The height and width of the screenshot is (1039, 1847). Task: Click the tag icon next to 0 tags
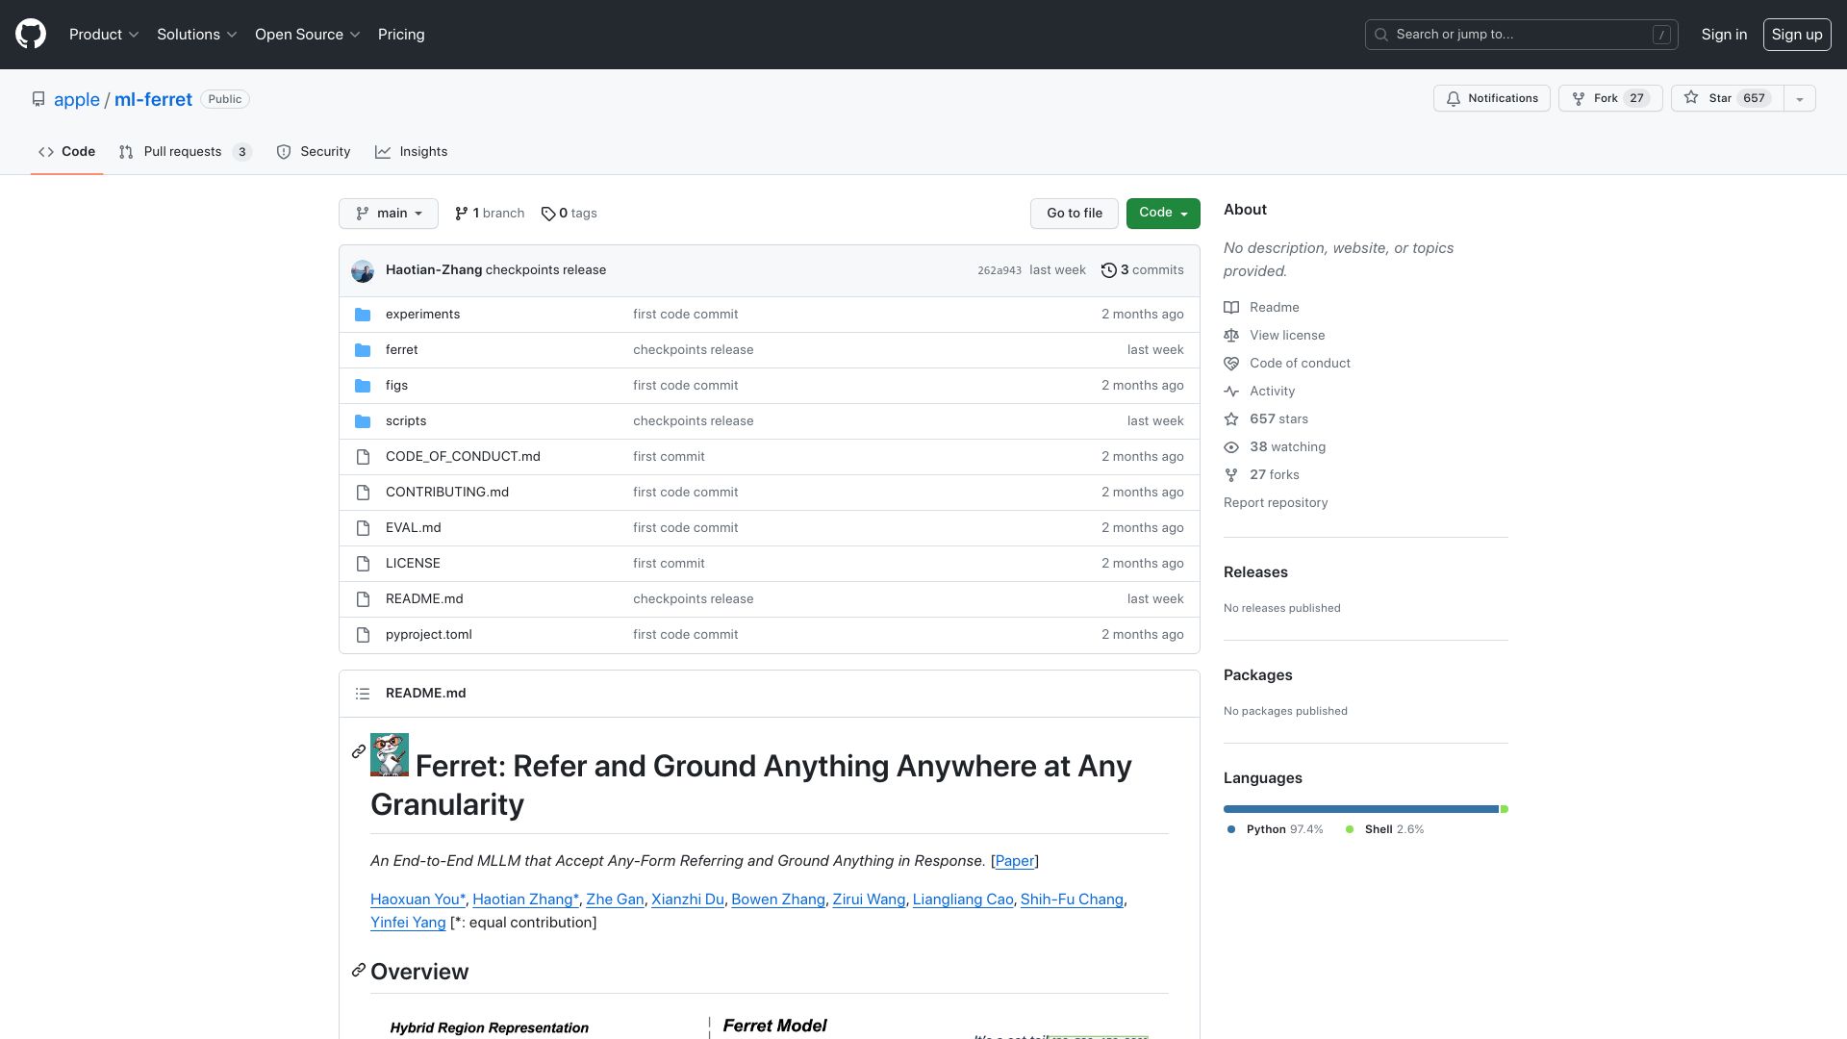tap(548, 214)
